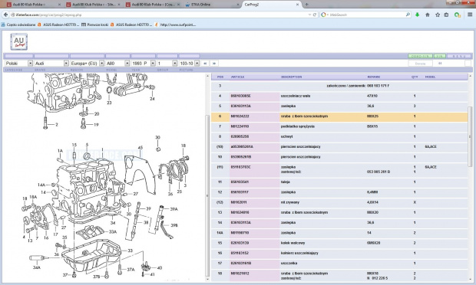Viewport: 476px width, 285px height.
Task: Click the Donate button
Action: (421, 64)
